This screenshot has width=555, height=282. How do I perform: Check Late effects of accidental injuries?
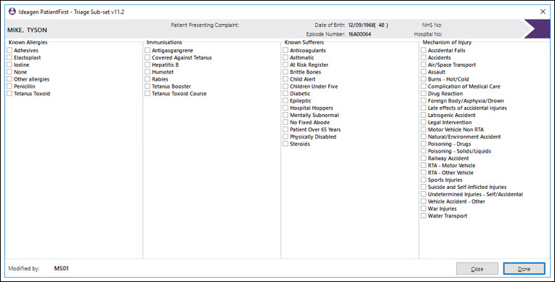(424, 108)
